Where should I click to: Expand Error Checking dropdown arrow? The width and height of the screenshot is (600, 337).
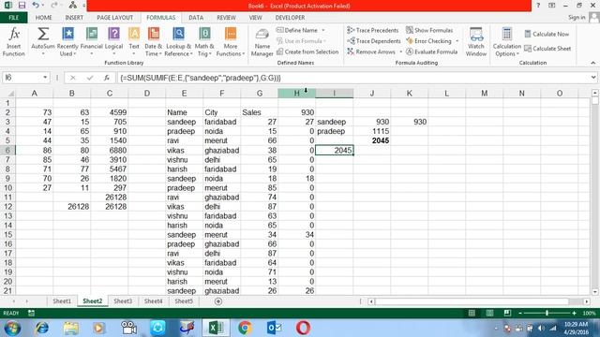(x=457, y=41)
